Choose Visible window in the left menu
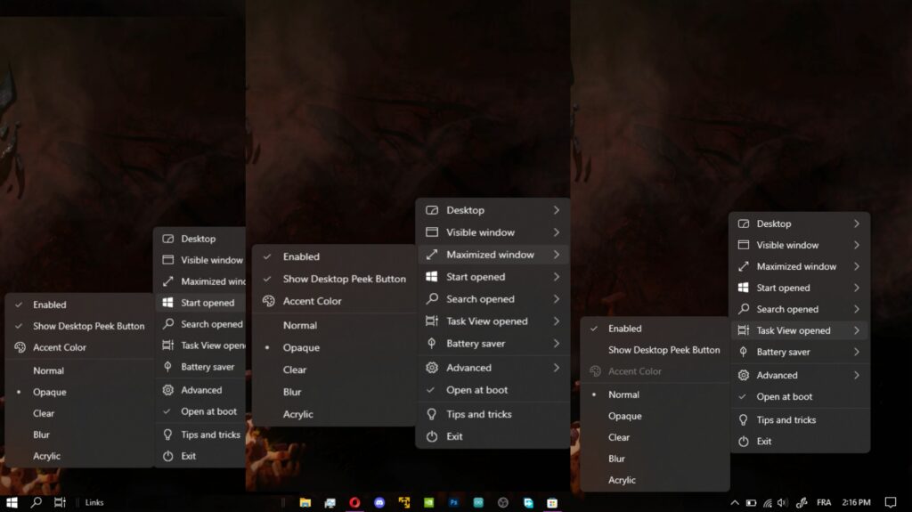This screenshot has height=512, width=912. point(200,260)
